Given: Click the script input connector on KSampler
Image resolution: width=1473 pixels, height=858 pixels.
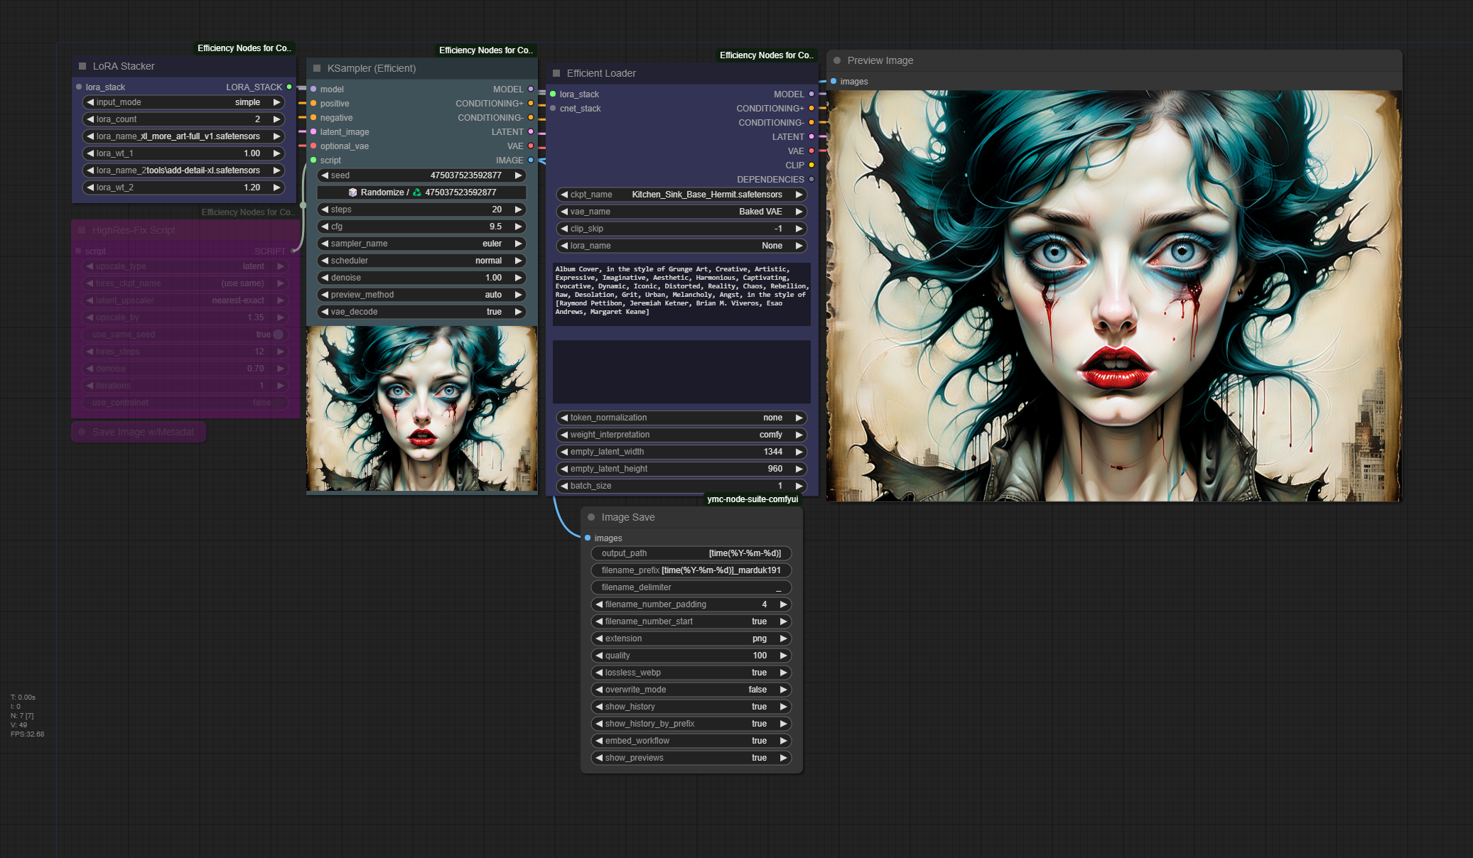Looking at the screenshot, I should (313, 160).
